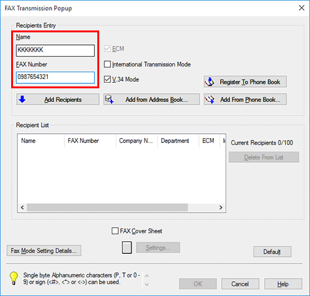Click the recipient list right scroll arrow

[x=221, y=207]
